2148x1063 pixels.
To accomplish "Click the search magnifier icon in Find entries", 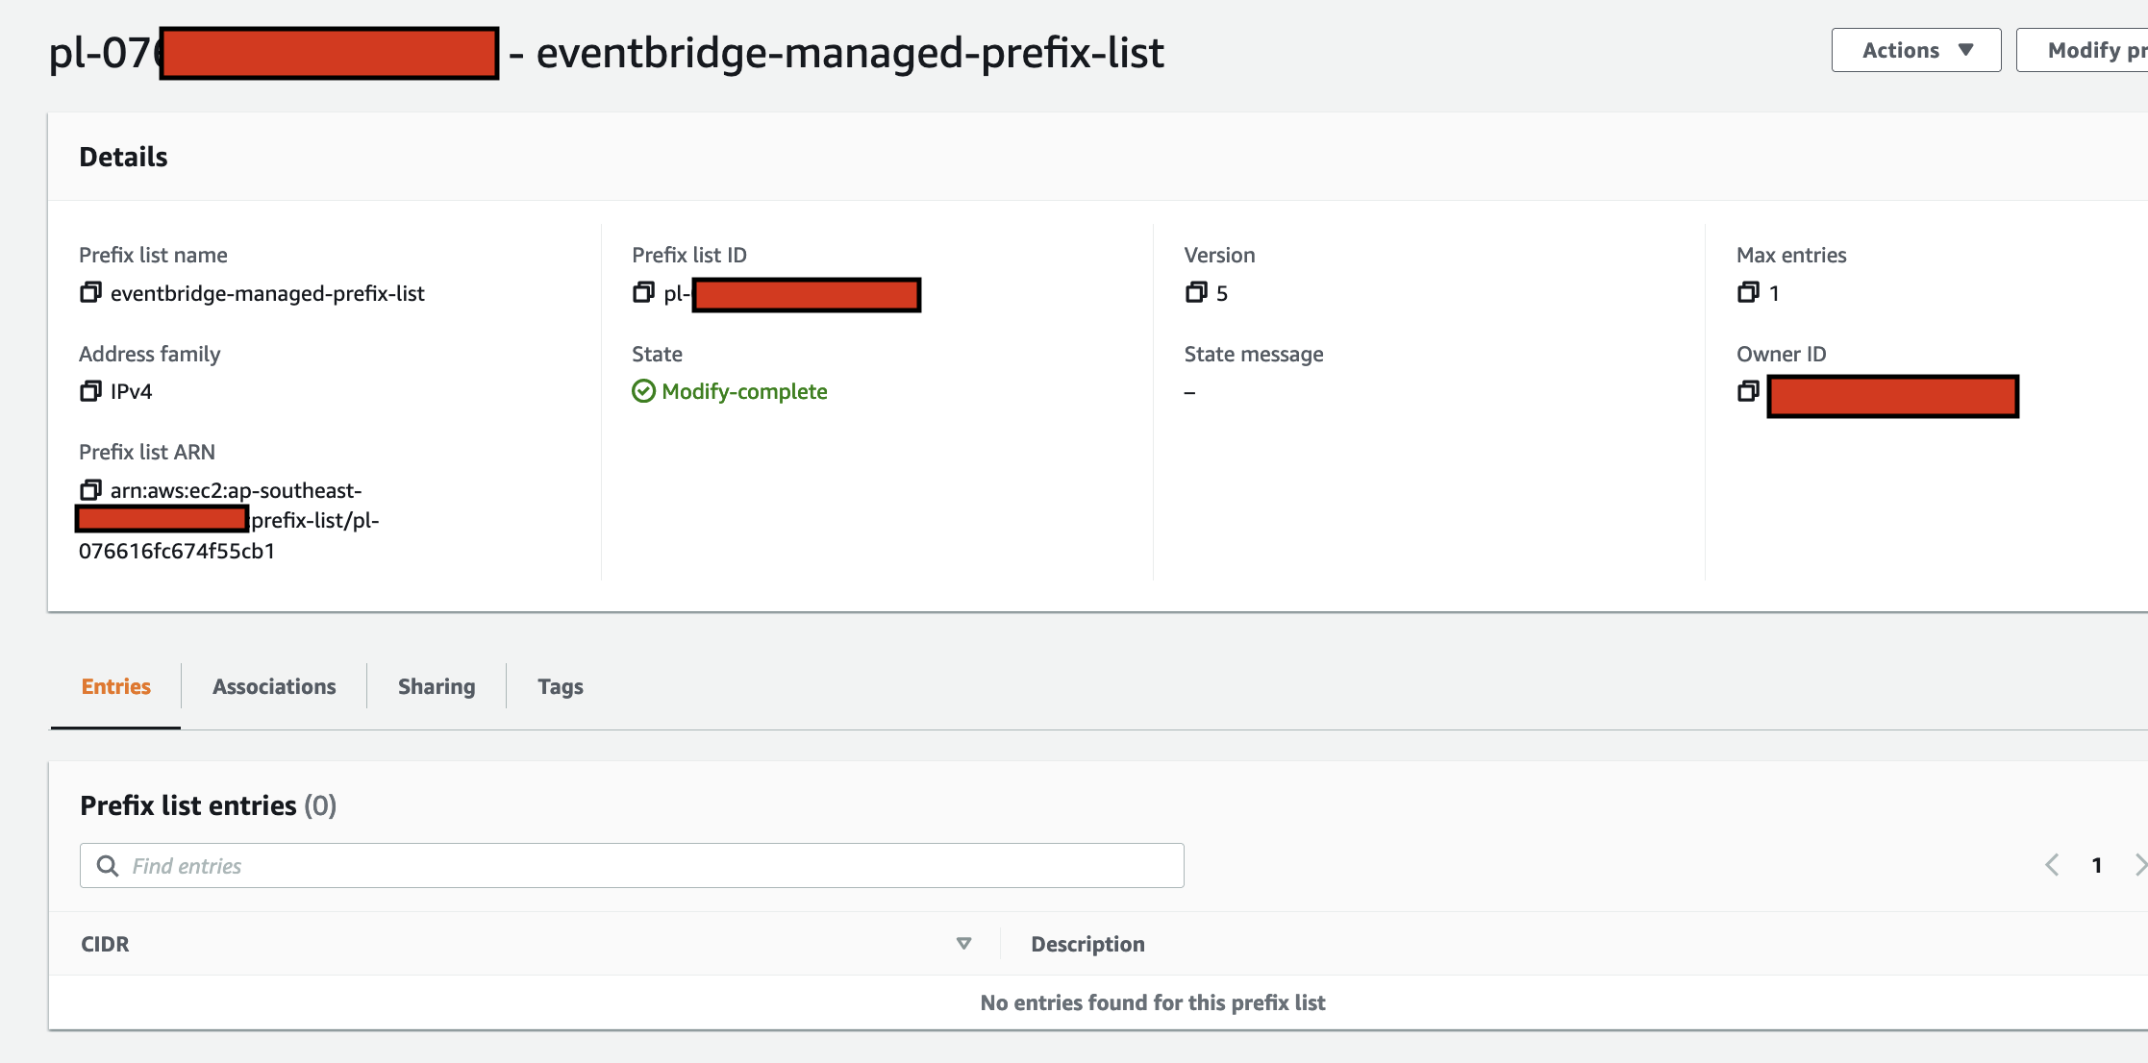I will [x=108, y=866].
